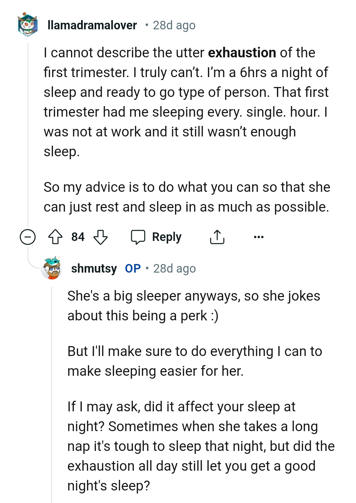
Task: Click the 84 vote count
Action: tap(78, 236)
